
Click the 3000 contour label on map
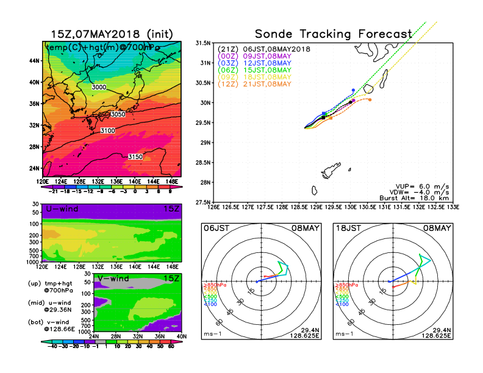tap(99, 87)
